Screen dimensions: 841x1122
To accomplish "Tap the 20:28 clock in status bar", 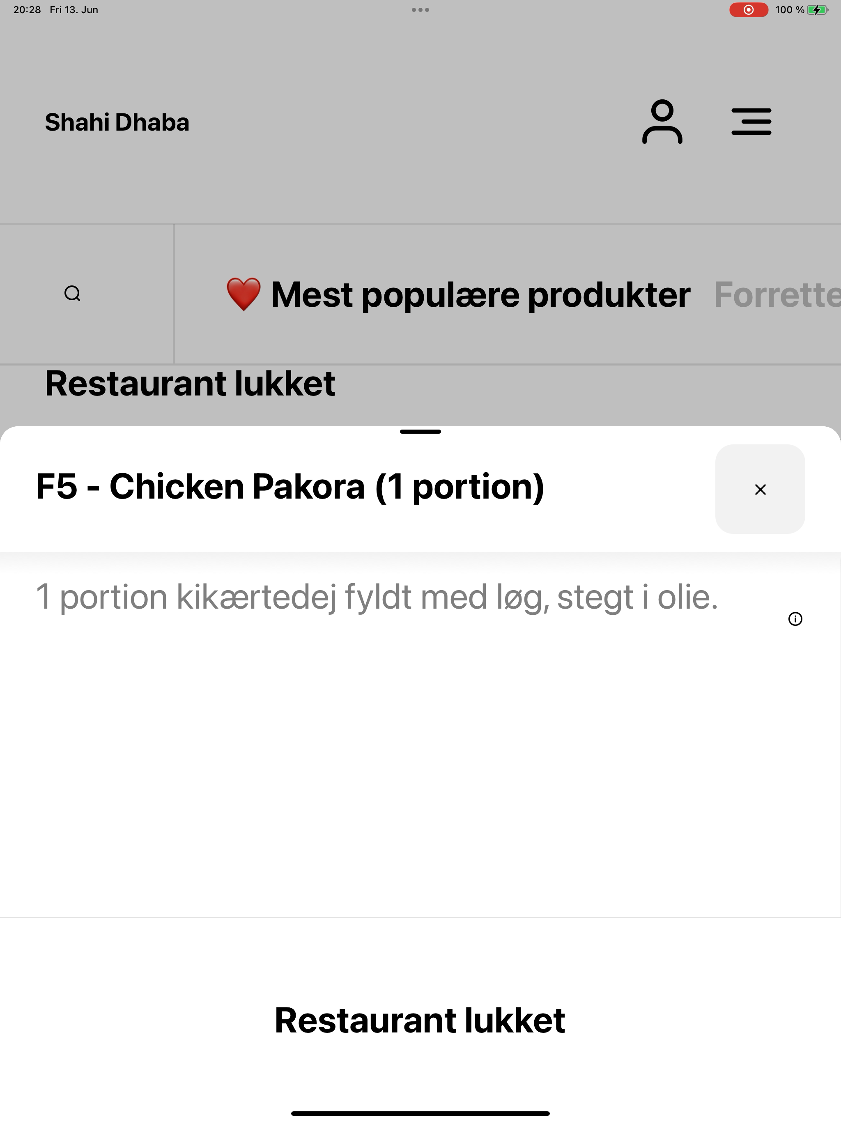I will tap(27, 9).
